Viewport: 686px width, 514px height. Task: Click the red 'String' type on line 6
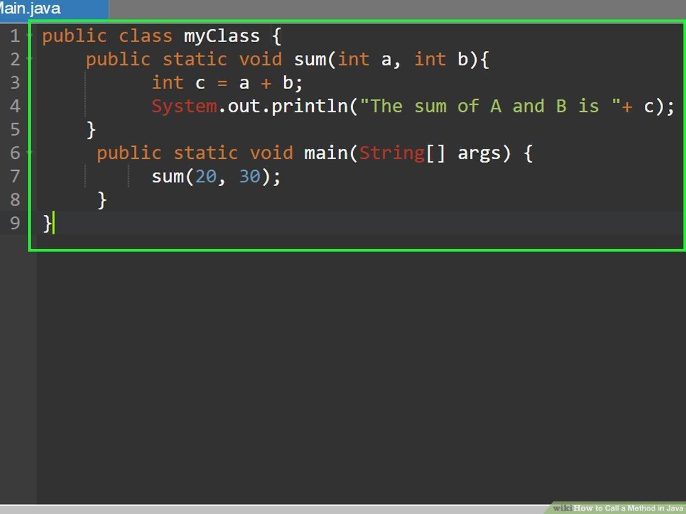point(392,153)
